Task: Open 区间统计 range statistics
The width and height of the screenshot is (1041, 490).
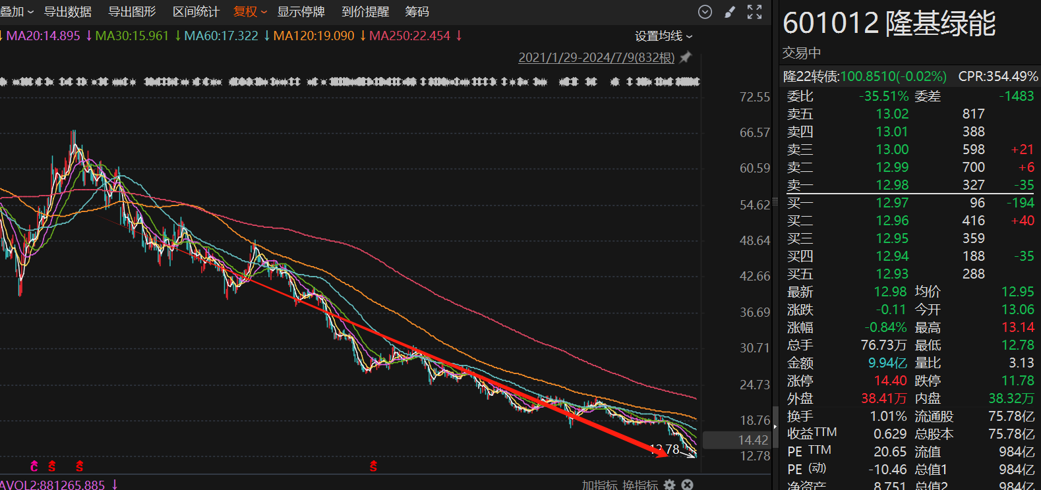Action: tap(196, 12)
